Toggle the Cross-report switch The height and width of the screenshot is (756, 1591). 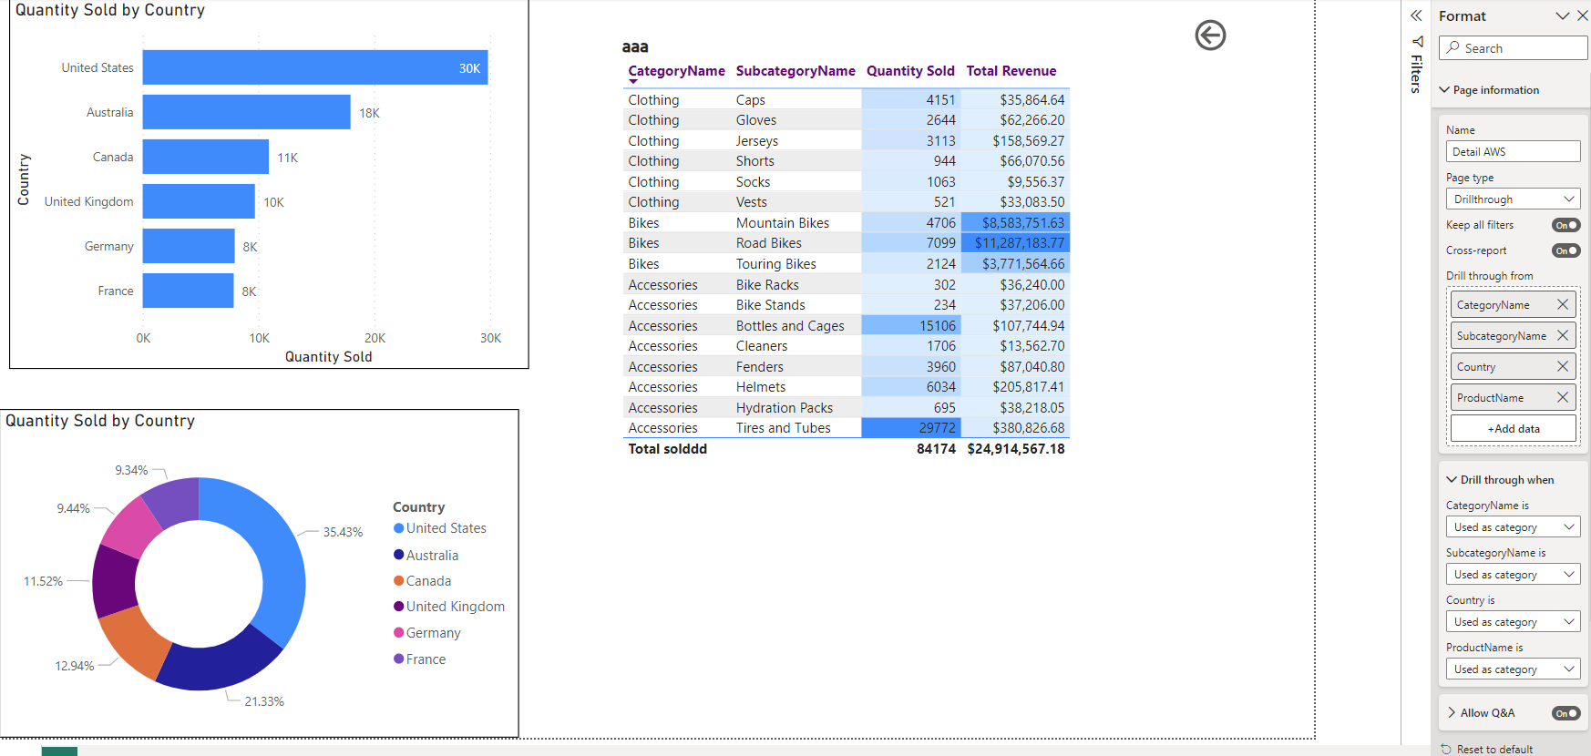click(1565, 250)
